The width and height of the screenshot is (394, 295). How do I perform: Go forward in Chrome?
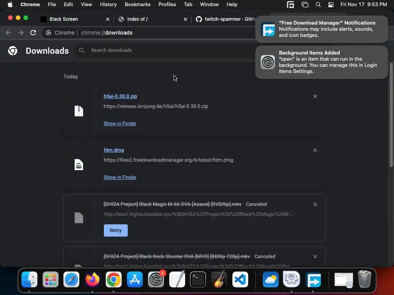tap(21, 33)
